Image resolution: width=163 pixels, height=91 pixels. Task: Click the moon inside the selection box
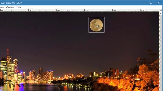(x=96, y=25)
